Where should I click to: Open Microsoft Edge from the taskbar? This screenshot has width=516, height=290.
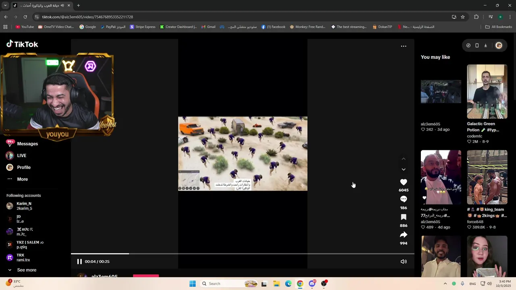[x=288, y=284]
